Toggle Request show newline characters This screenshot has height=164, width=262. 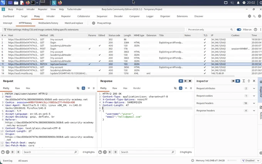point(89,88)
